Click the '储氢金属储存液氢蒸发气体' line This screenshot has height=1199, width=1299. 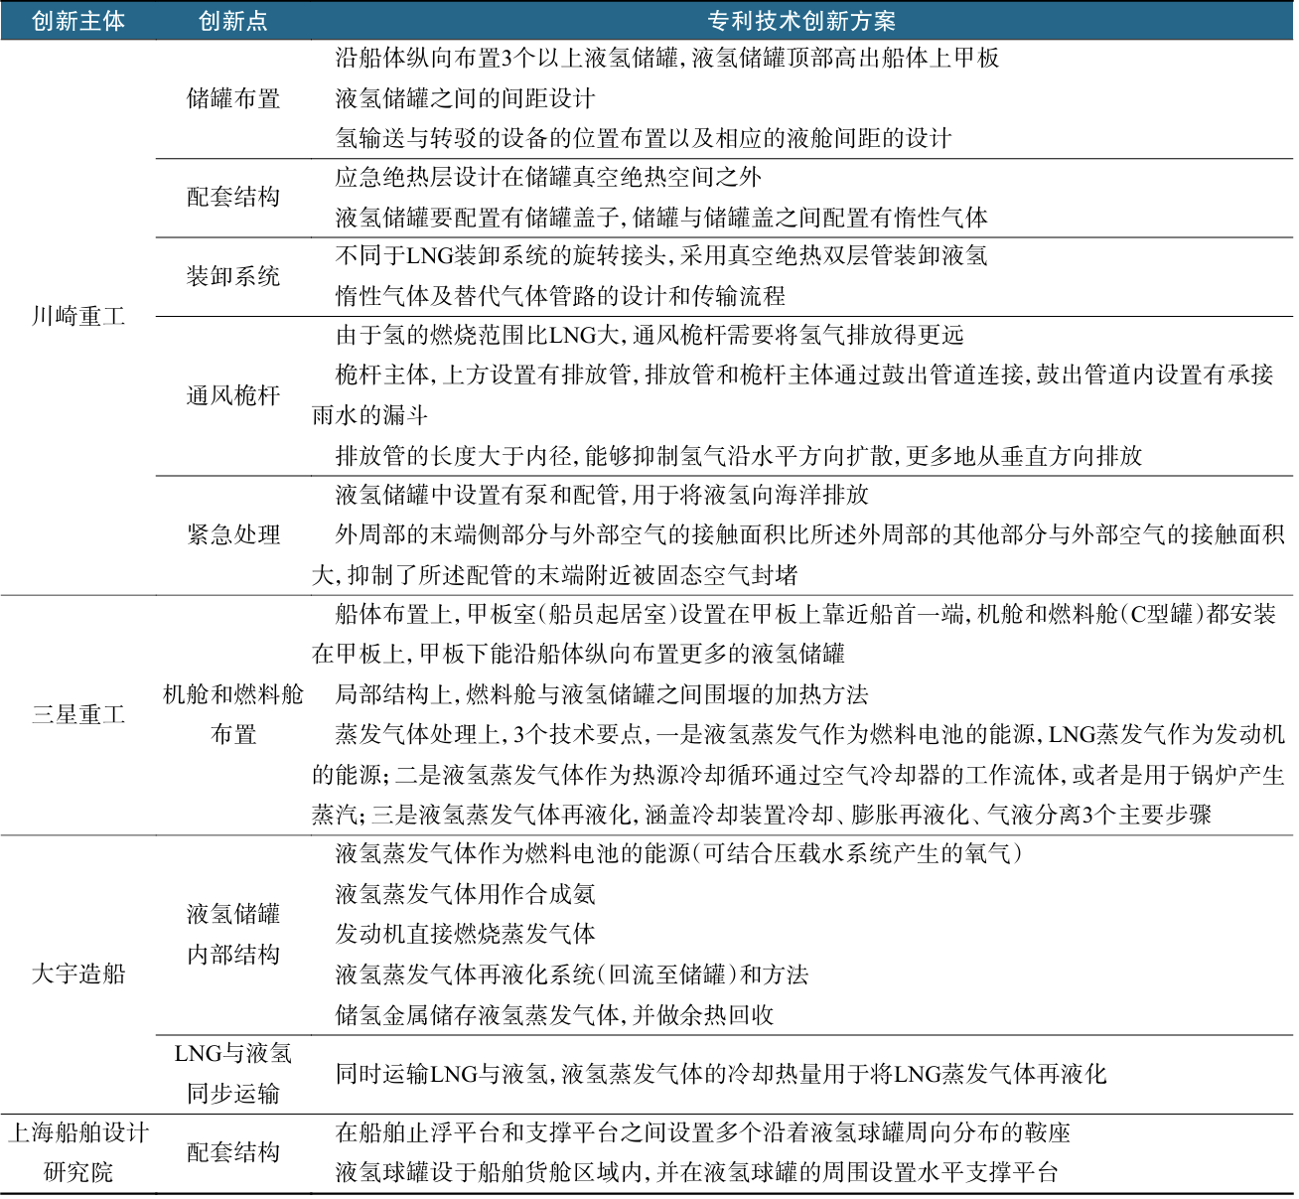pyautogui.click(x=554, y=1014)
